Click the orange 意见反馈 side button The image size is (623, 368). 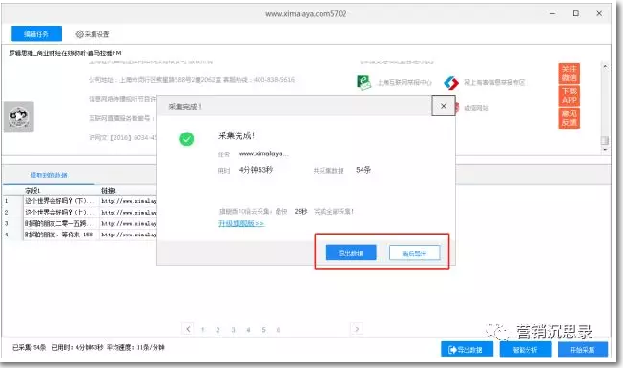[569, 118]
